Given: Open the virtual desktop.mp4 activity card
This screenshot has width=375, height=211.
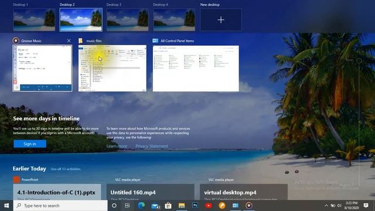Looking at the screenshot, I should point(244,192).
